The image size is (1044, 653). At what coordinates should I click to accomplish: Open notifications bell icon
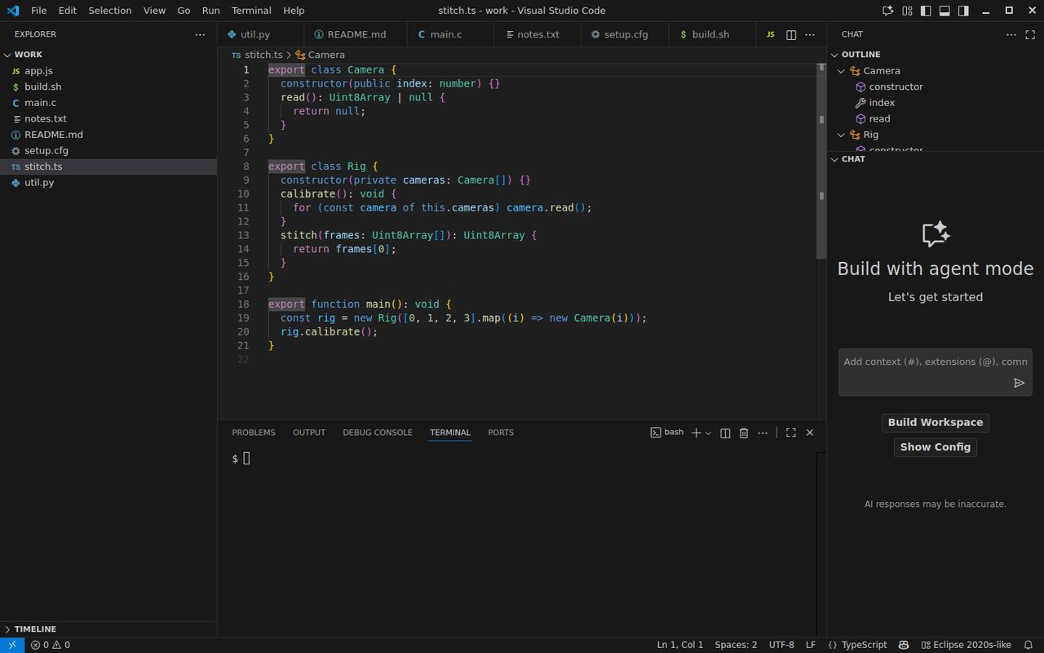[x=1028, y=645]
